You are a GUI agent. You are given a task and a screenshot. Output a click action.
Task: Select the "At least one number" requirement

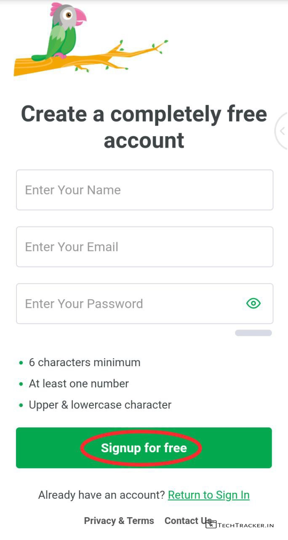[79, 383]
